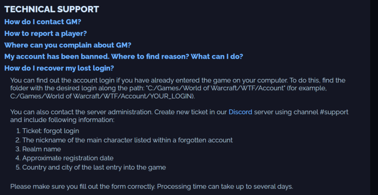Click the "Country and city" list item
The height and width of the screenshot is (195, 378).
tap(94, 167)
